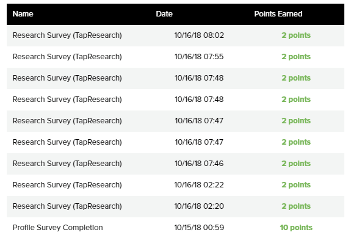Screen dimensions: 348x246
Task: Click the date 10/16/18 07:46
Action: [199, 164]
